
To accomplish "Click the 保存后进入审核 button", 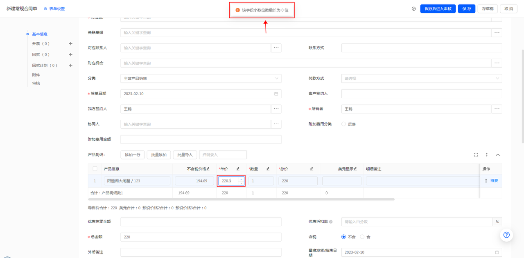I will [x=438, y=9].
